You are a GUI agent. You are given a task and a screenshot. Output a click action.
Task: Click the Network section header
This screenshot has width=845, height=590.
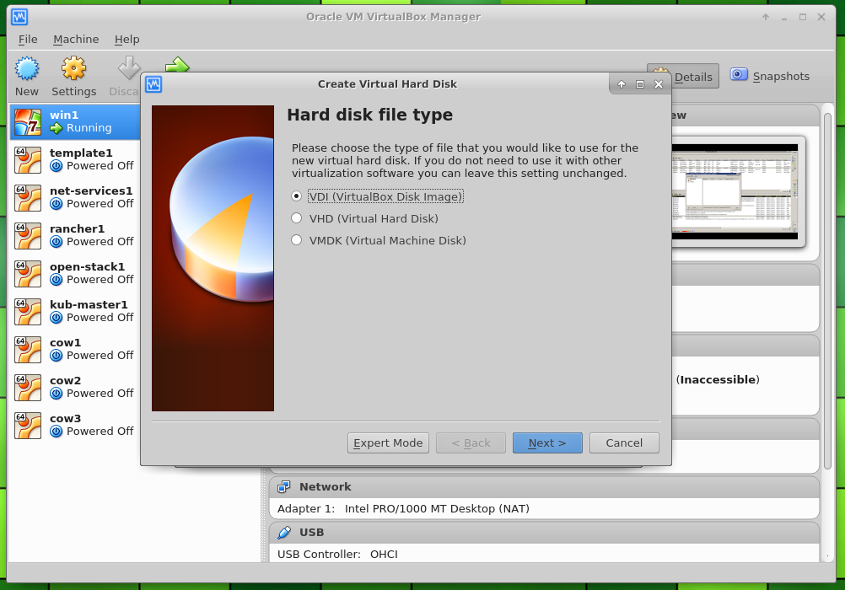(x=544, y=487)
